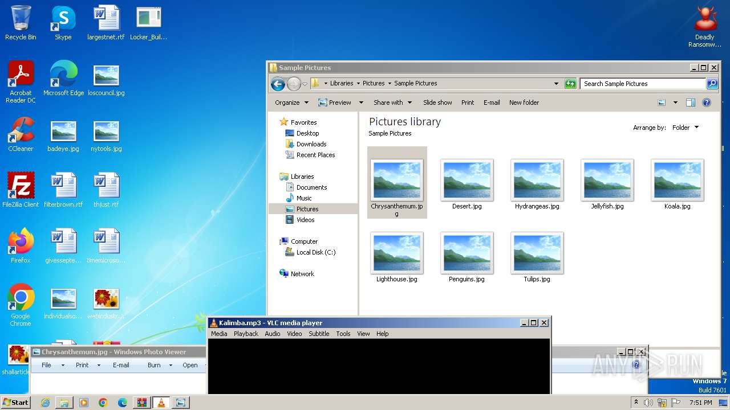
Task: Select Desktop under Favorites in Explorer
Action: (x=307, y=133)
